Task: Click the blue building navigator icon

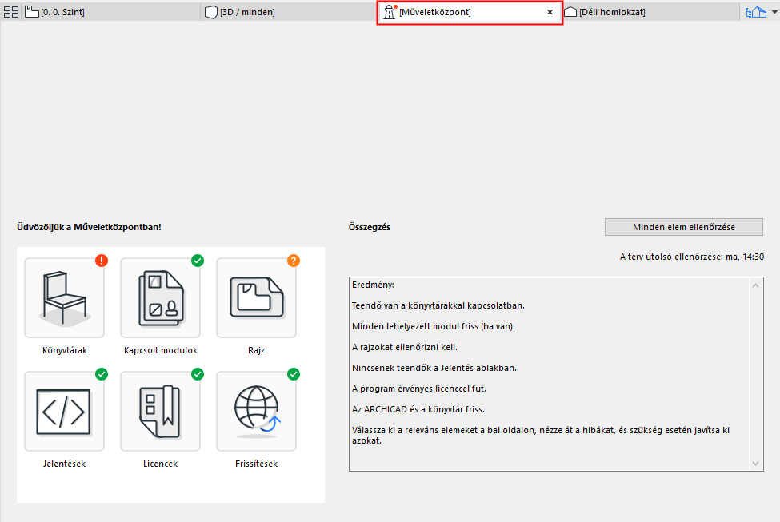Action: tap(756, 12)
